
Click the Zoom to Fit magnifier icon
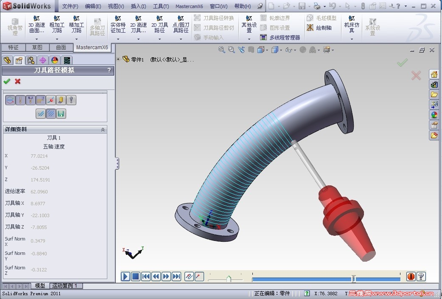click(221, 50)
